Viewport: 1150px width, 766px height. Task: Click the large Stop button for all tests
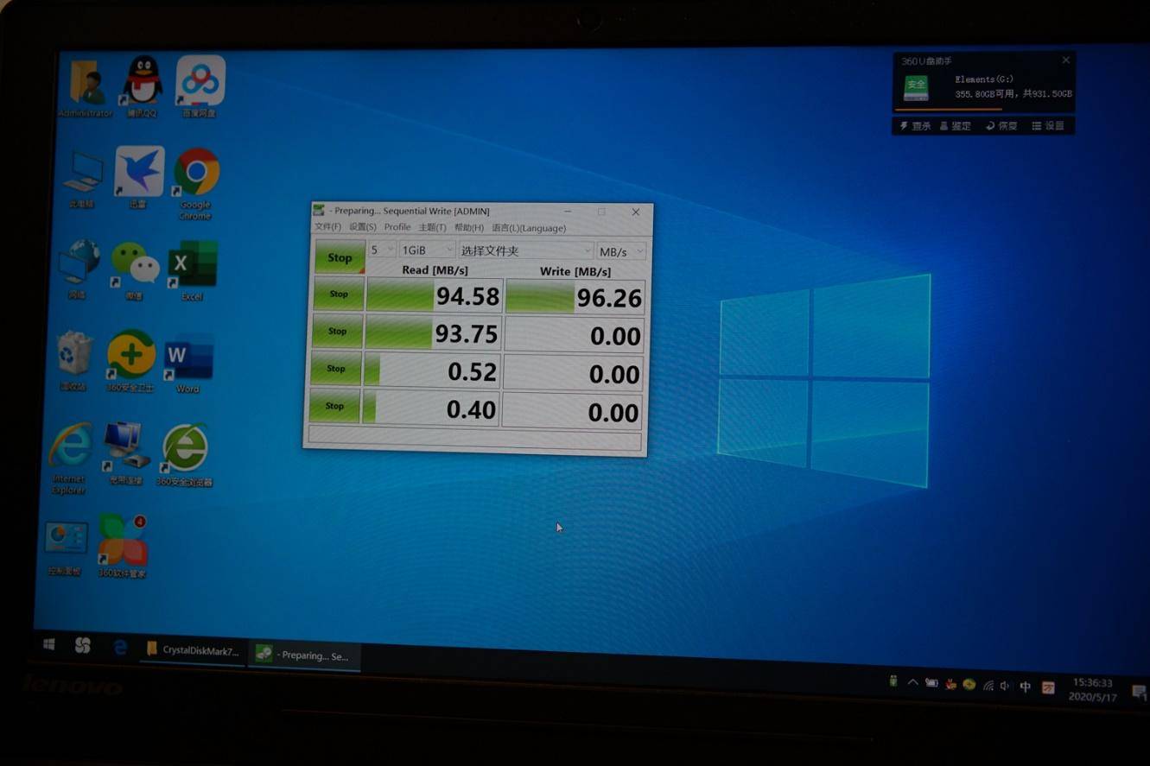tap(340, 257)
